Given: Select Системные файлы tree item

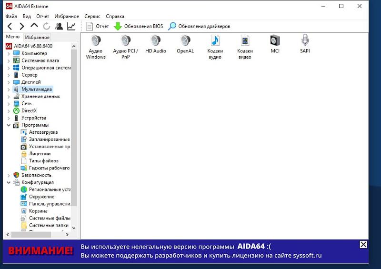Looking at the screenshot, I should point(46,218).
